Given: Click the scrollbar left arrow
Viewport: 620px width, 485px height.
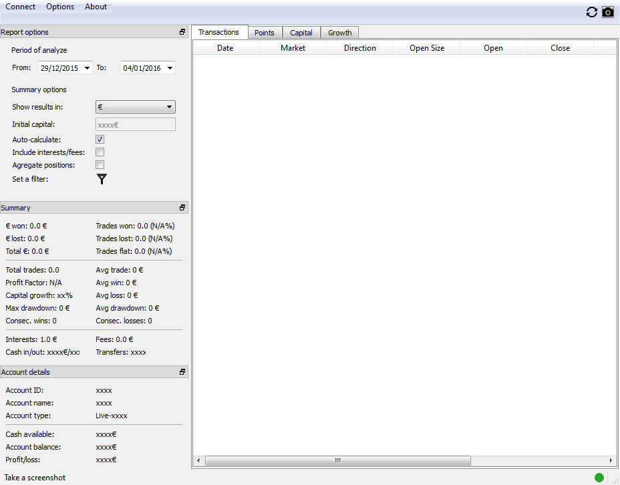Looking at the screenshot, I should (198, 460).
